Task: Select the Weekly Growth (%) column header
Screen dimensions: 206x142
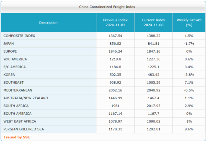Action: pyautogui.click(x=189, y=23)
